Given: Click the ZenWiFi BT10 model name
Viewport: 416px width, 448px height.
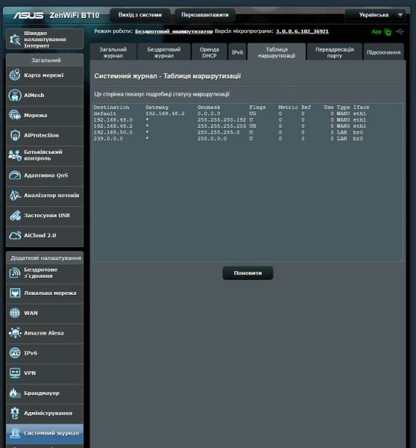Looking at the screenshot, I should [75, 15].
